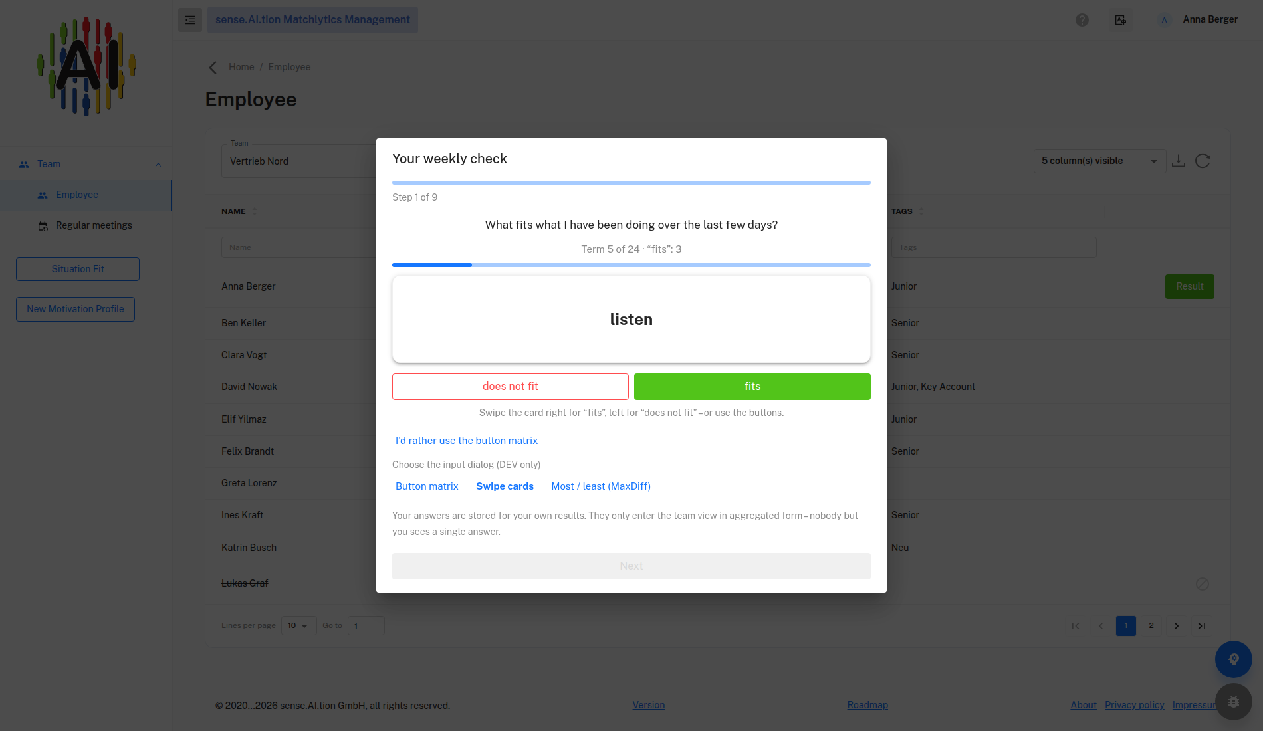This screenshot has height=731, width=1263.
Task: Go to next page arrow
Action: pyautogui.click(x=1177, y=626)
